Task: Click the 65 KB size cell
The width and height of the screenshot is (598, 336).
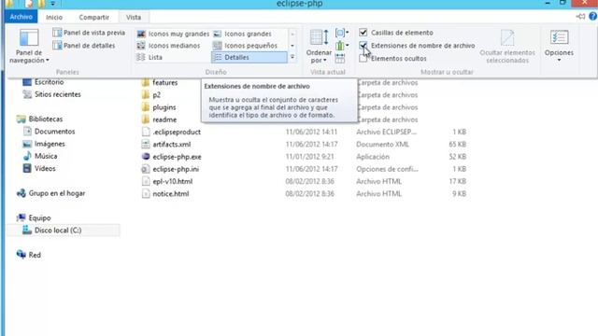Action: coord(457,145)
